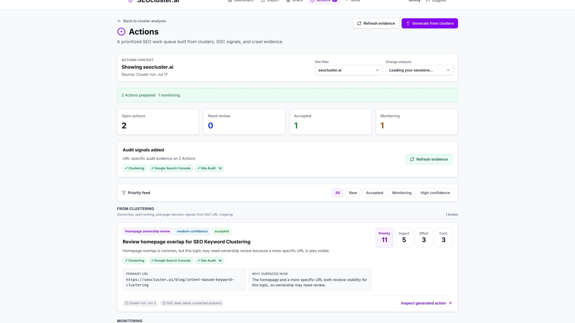575x323 pixels.
Task: Open the Site filter dropdown
Action: click(349, 70)
